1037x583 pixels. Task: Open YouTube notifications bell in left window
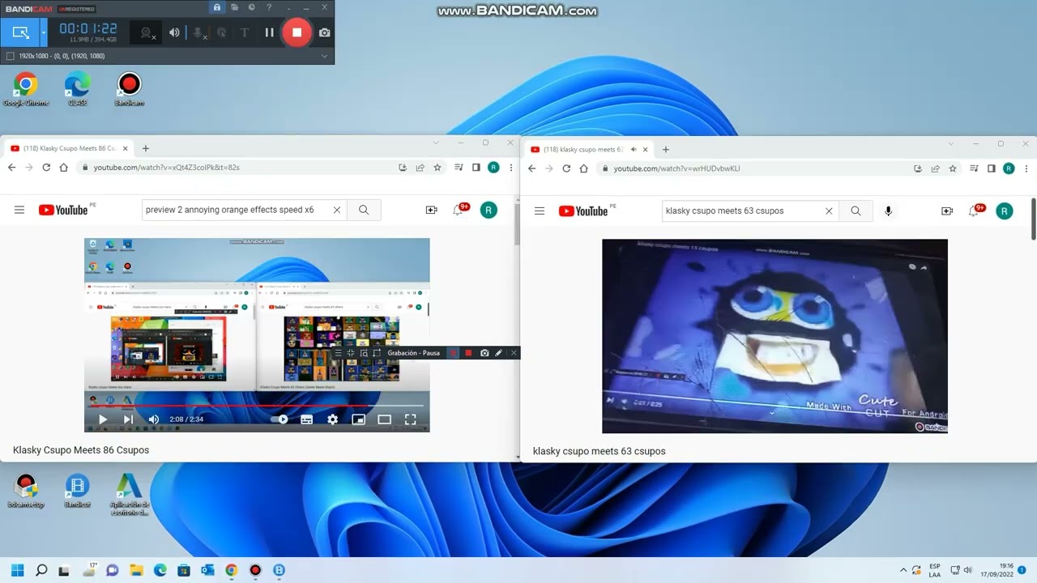(459, 210)
